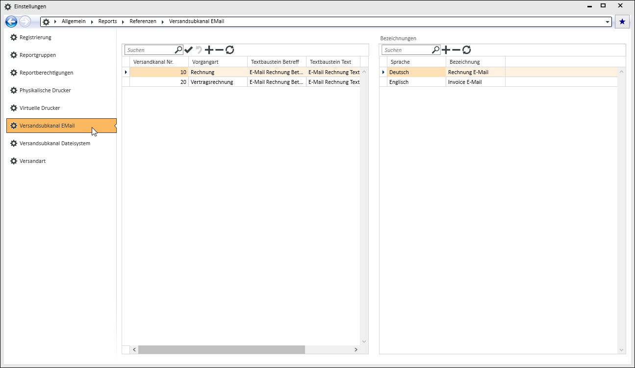This screenshot has width=635, height=368.
Task: Click the blue star favorites button
Action: [622, 22]
